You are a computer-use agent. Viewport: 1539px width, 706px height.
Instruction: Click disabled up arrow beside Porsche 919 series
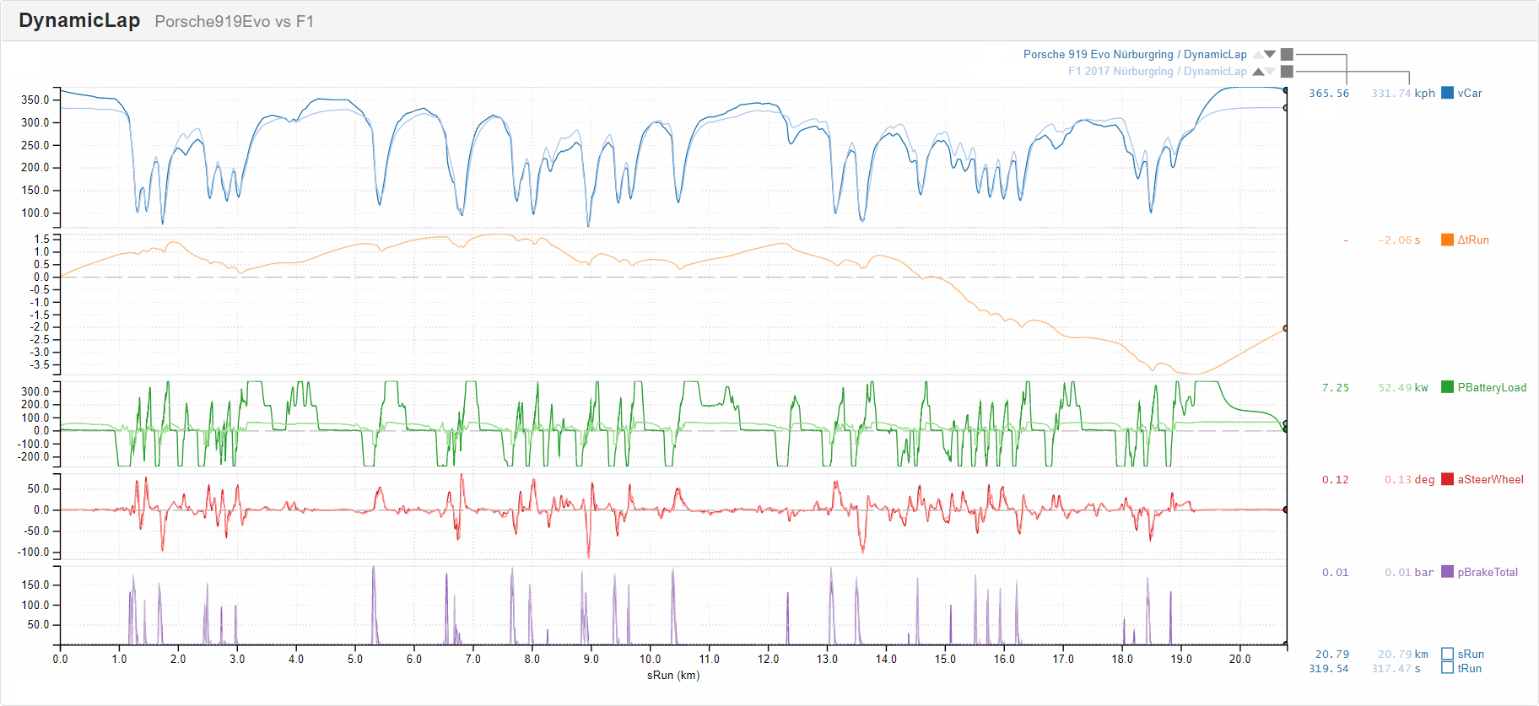[x=1258, y=54]
